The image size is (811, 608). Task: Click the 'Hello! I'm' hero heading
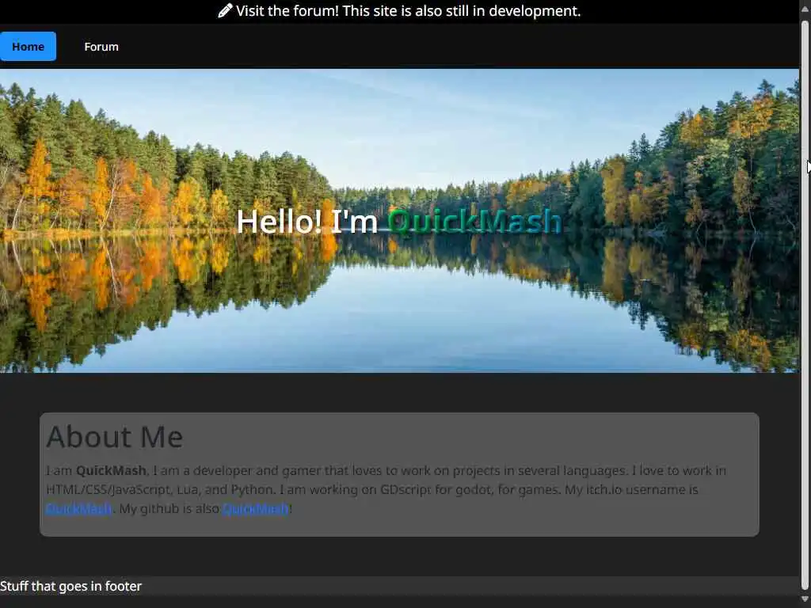pyautogui.click(x=307, y=222)
